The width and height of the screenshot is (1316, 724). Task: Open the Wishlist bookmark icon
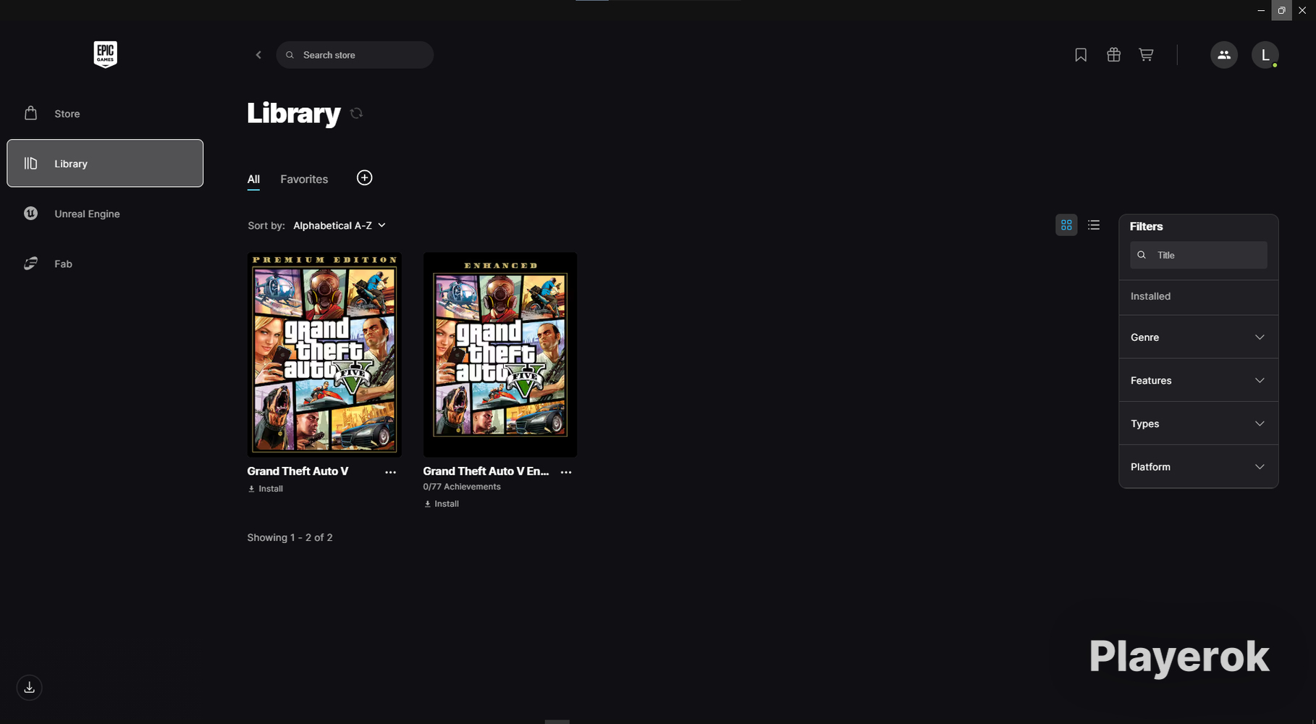point(1081,55)
